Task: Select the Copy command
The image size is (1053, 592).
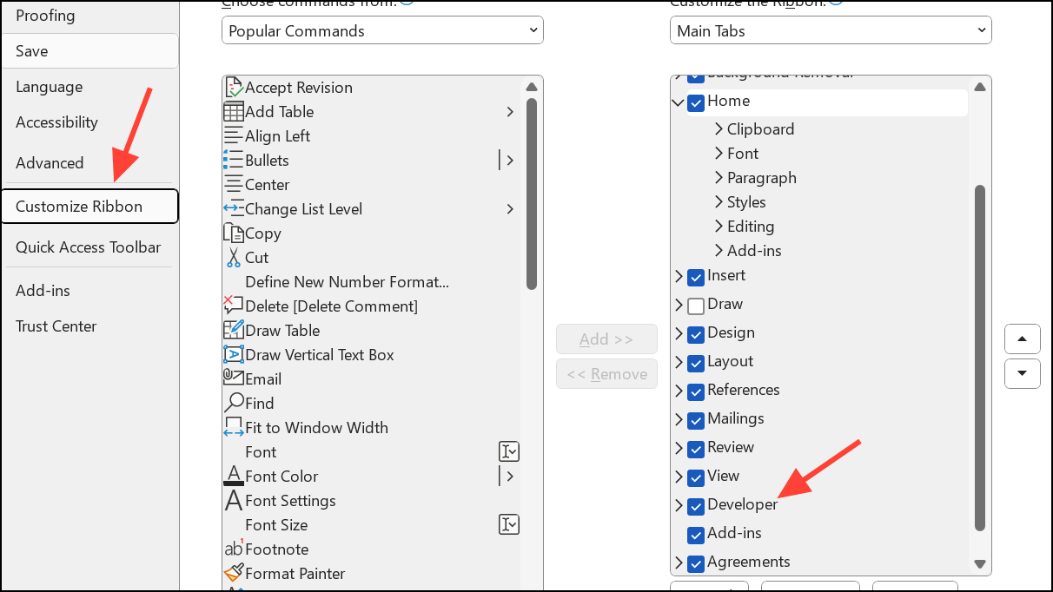Action: click(x=262, y=233)
